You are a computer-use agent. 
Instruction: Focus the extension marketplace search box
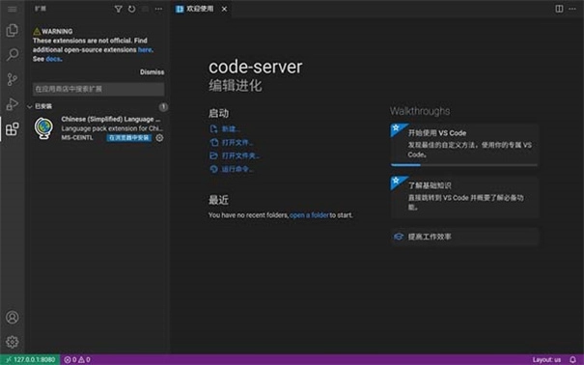coord(98,89)
